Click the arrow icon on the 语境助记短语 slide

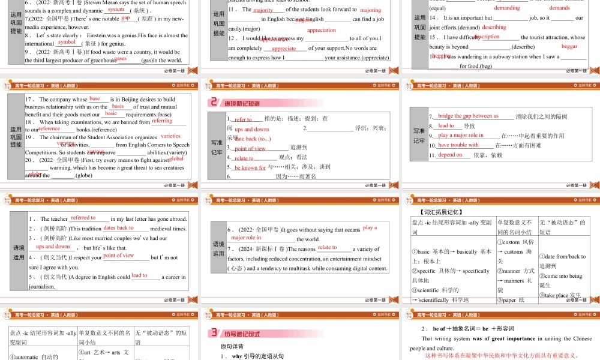tap(394, 185)
